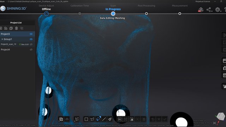Toggle visibility eye of Project3
The height and width of the screenshot is (127, 226).
[31, 34]
